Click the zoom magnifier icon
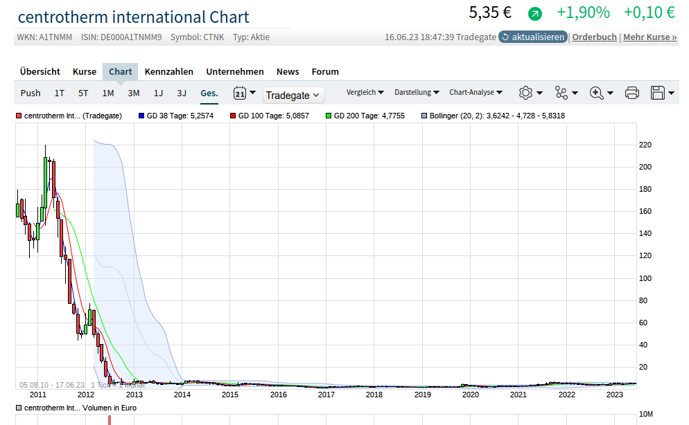 [x=596, y=93]
